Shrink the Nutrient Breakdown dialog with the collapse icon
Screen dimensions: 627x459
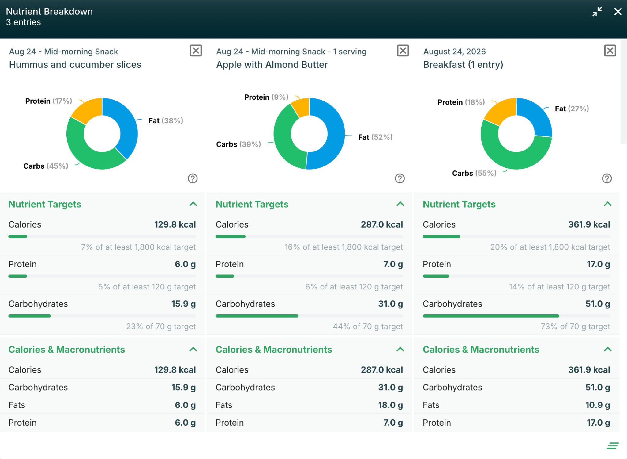(x=597, y=12)
